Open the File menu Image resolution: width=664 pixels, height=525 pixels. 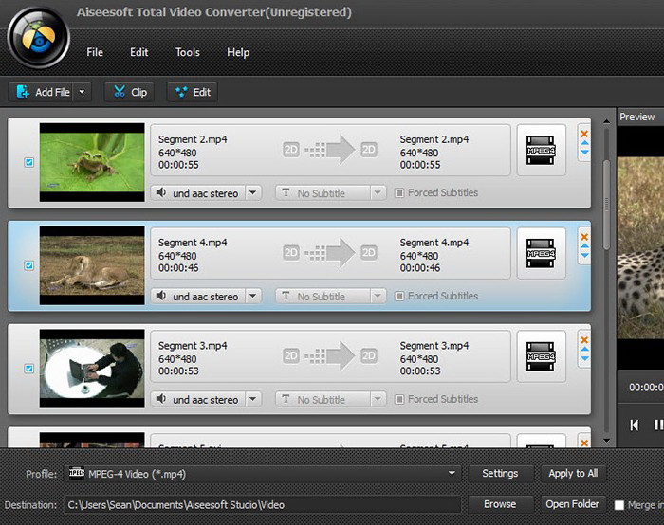pyautogui.click(x=95, y=52)
